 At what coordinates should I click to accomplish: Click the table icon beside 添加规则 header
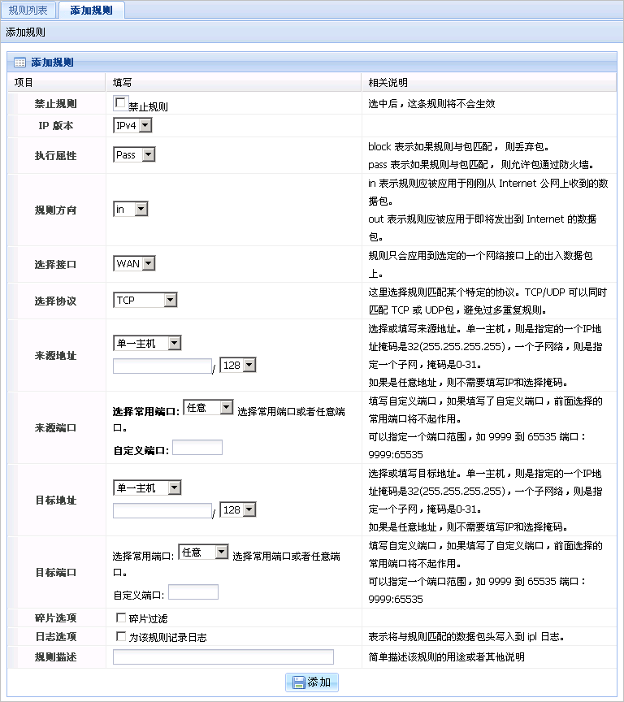coord(19,62)
